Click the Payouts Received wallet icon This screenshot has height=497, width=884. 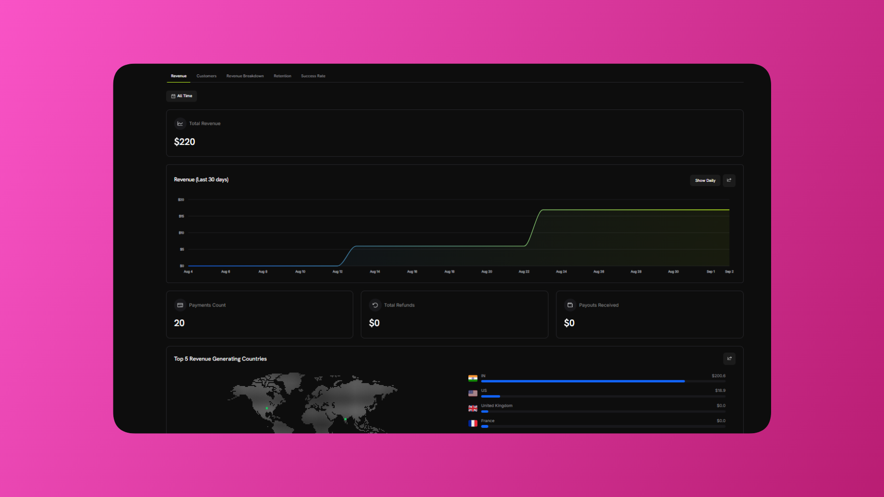pos(570,305)
